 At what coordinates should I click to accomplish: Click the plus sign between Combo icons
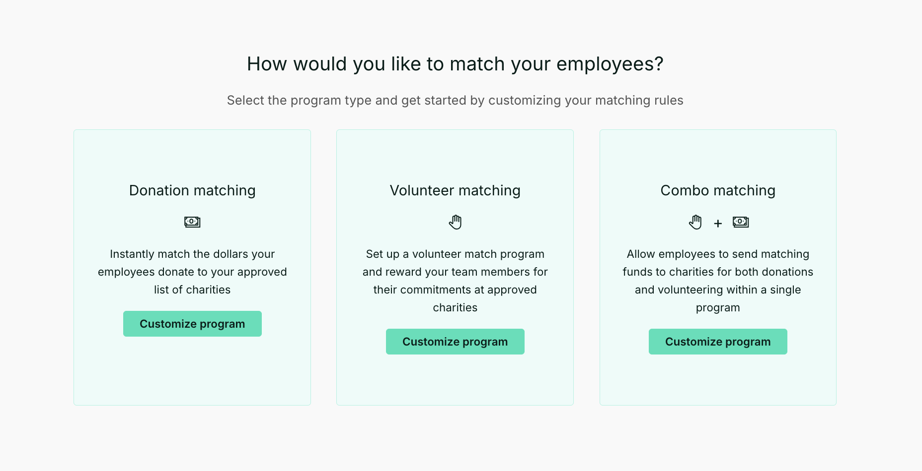coord(718,224)
